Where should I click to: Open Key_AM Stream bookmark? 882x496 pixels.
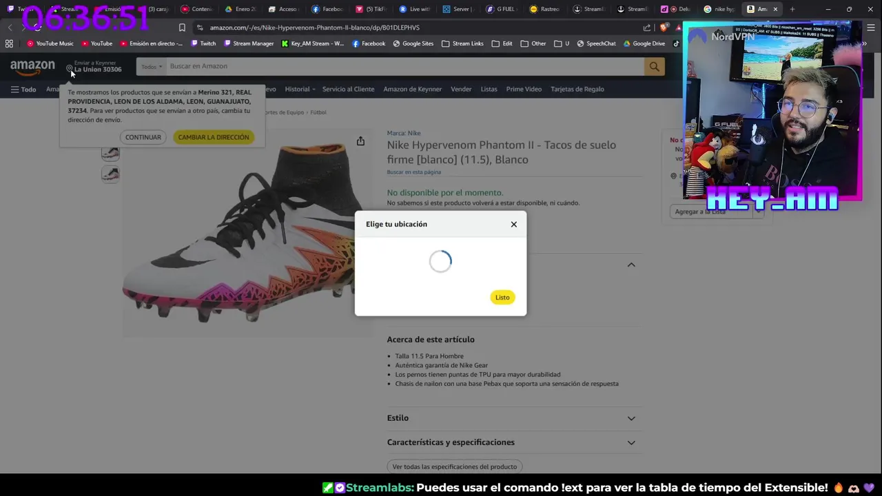click(313, 43)
